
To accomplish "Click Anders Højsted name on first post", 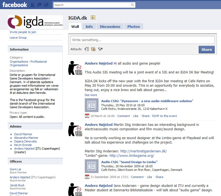I will pos(99,63).
